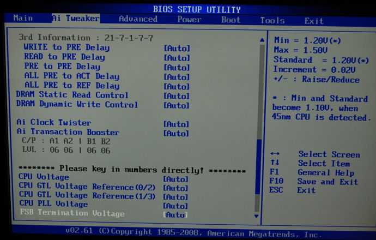
Task: Select the Ai Tweaker tab
Action: (x=76, y=18)
